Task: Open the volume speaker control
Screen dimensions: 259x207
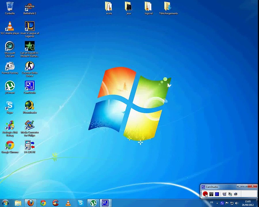Action: 237,203
